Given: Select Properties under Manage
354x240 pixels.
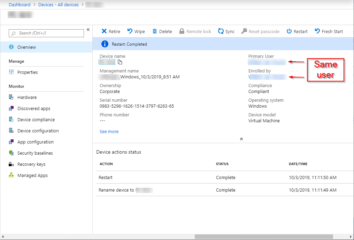Looking at the screenshot, I should [28, 72].
